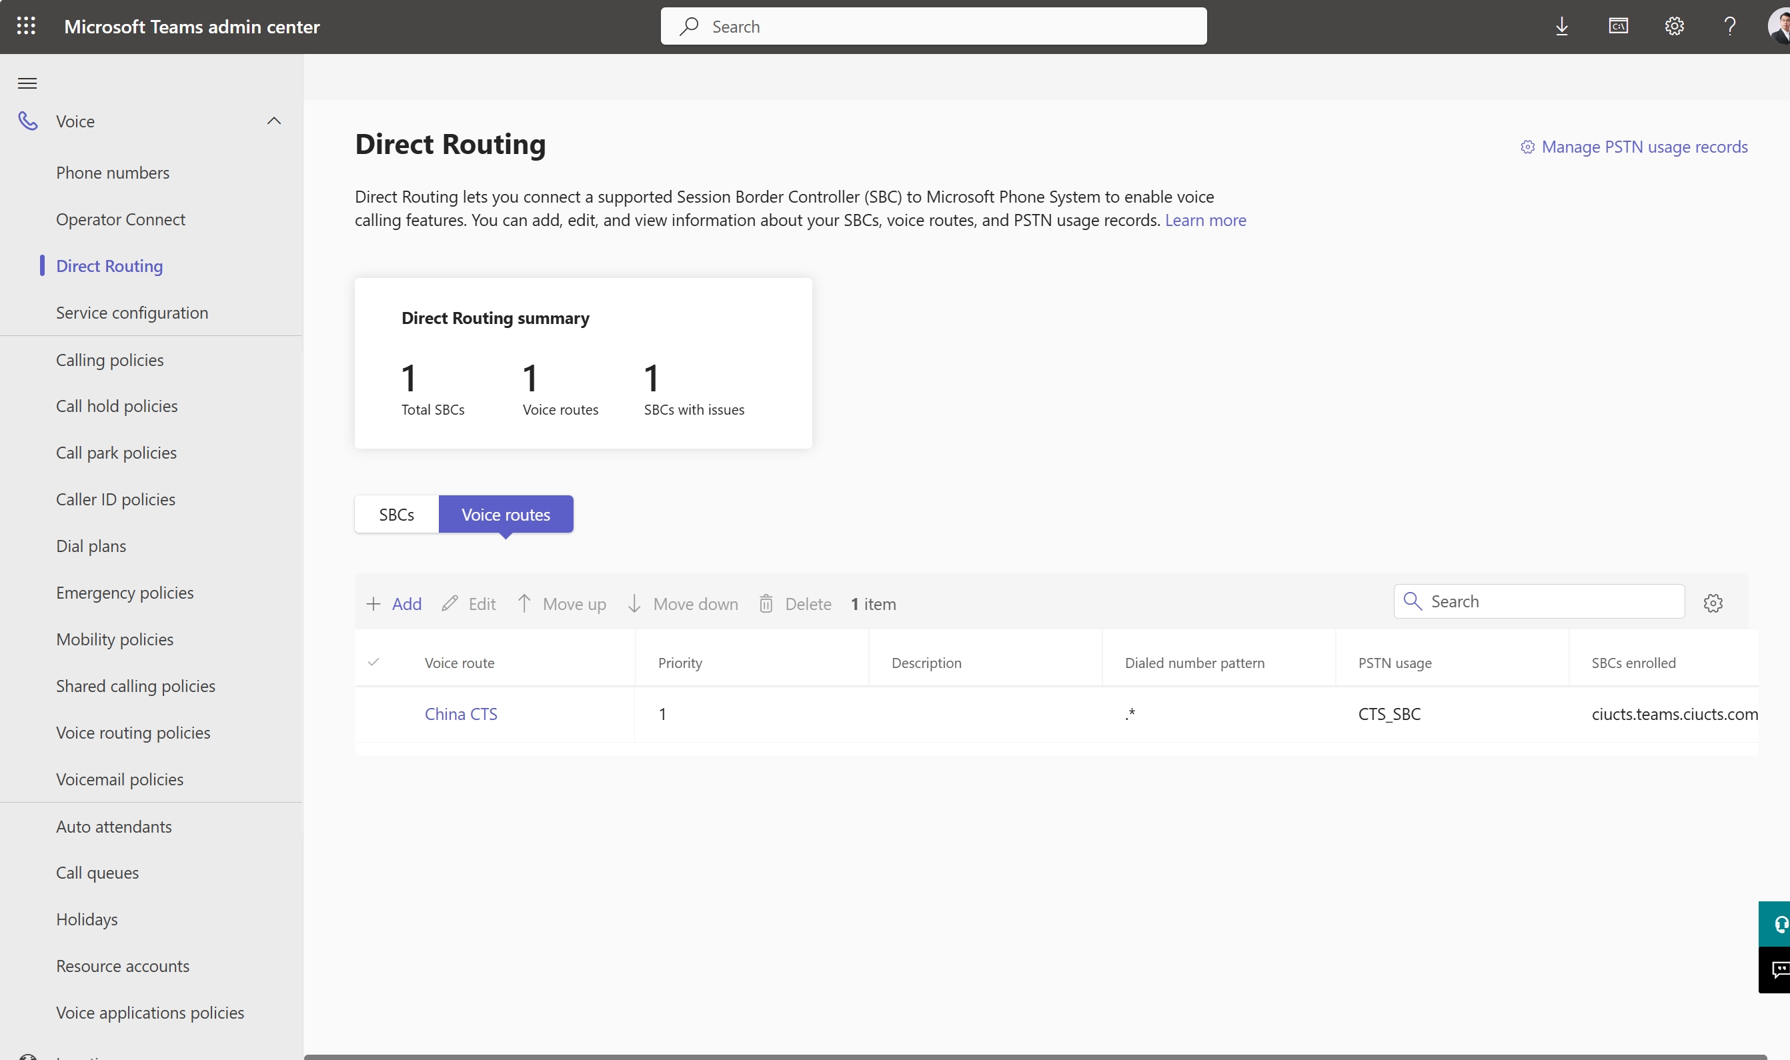Open Dial plans page
Image resolution: width=1790 pixels, height=1060 pixels.
click(x=91, y=546)
